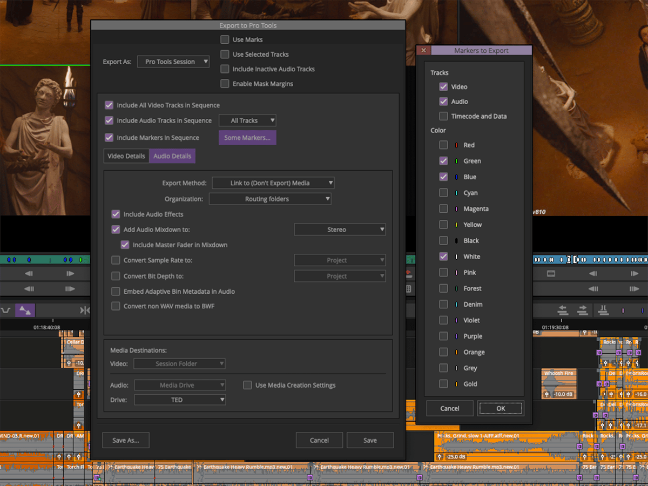The image size is (648, 486).
Task: Uncheck Include Audio Tracks in Sequence
Action: (x=109, y=120)
